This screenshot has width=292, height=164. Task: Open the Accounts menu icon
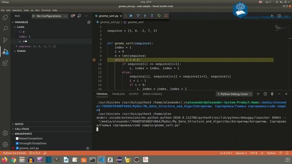[5, 133]
